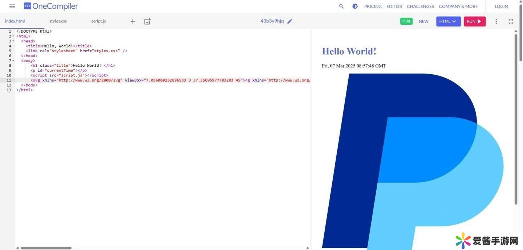Open the three-dot more options menu

click(x=496, y=21)
